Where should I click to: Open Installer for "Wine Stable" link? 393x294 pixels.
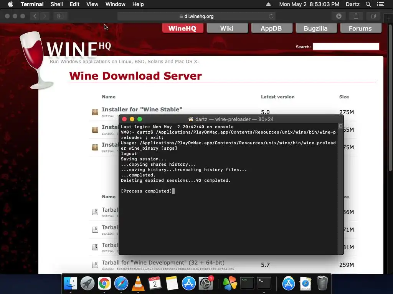[x=142, y=109]
